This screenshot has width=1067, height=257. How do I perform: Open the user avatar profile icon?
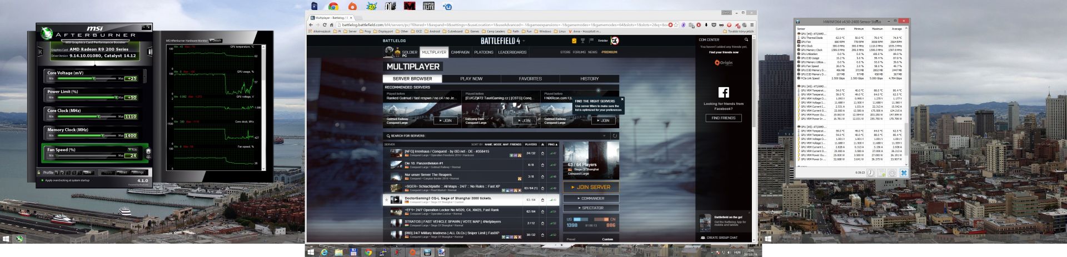tap(615, 41)
